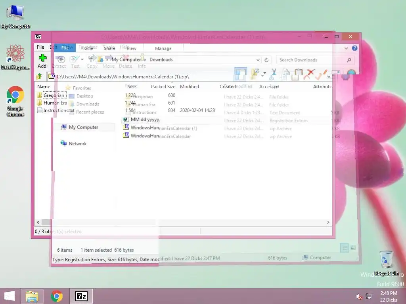
Task: Open the 7-Zip File menu
Action: tap(40, 47)
